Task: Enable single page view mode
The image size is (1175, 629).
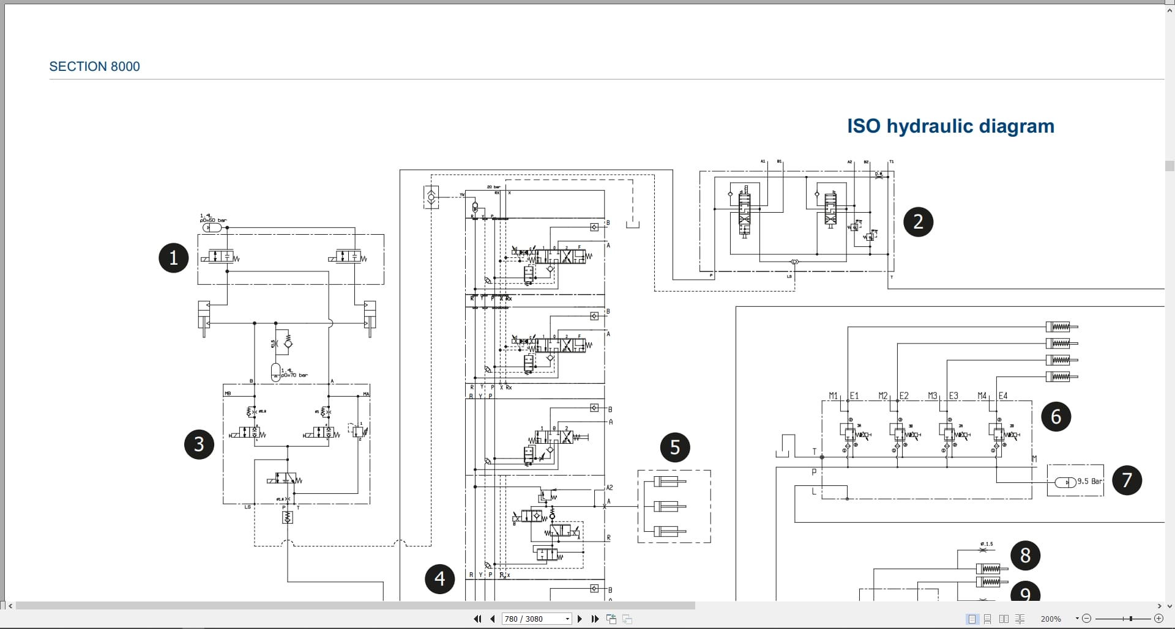Action: coord(972,619)
